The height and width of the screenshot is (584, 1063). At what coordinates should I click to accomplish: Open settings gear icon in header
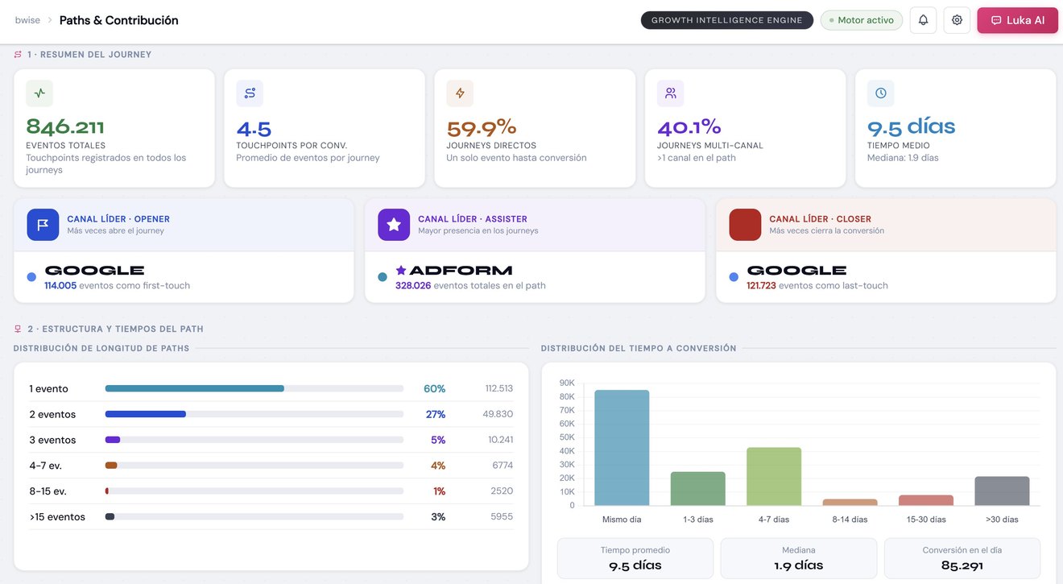tap(957, 20)
